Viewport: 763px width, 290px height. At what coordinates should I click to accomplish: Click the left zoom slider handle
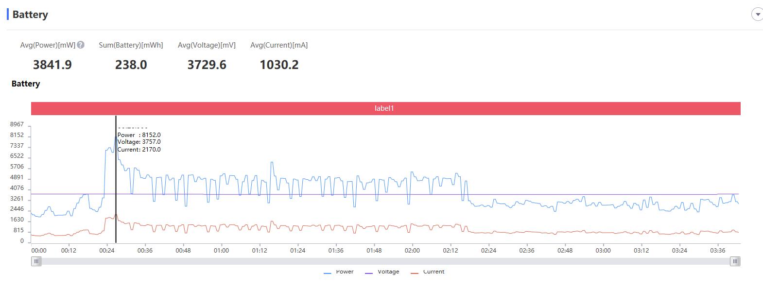point(36,261)
